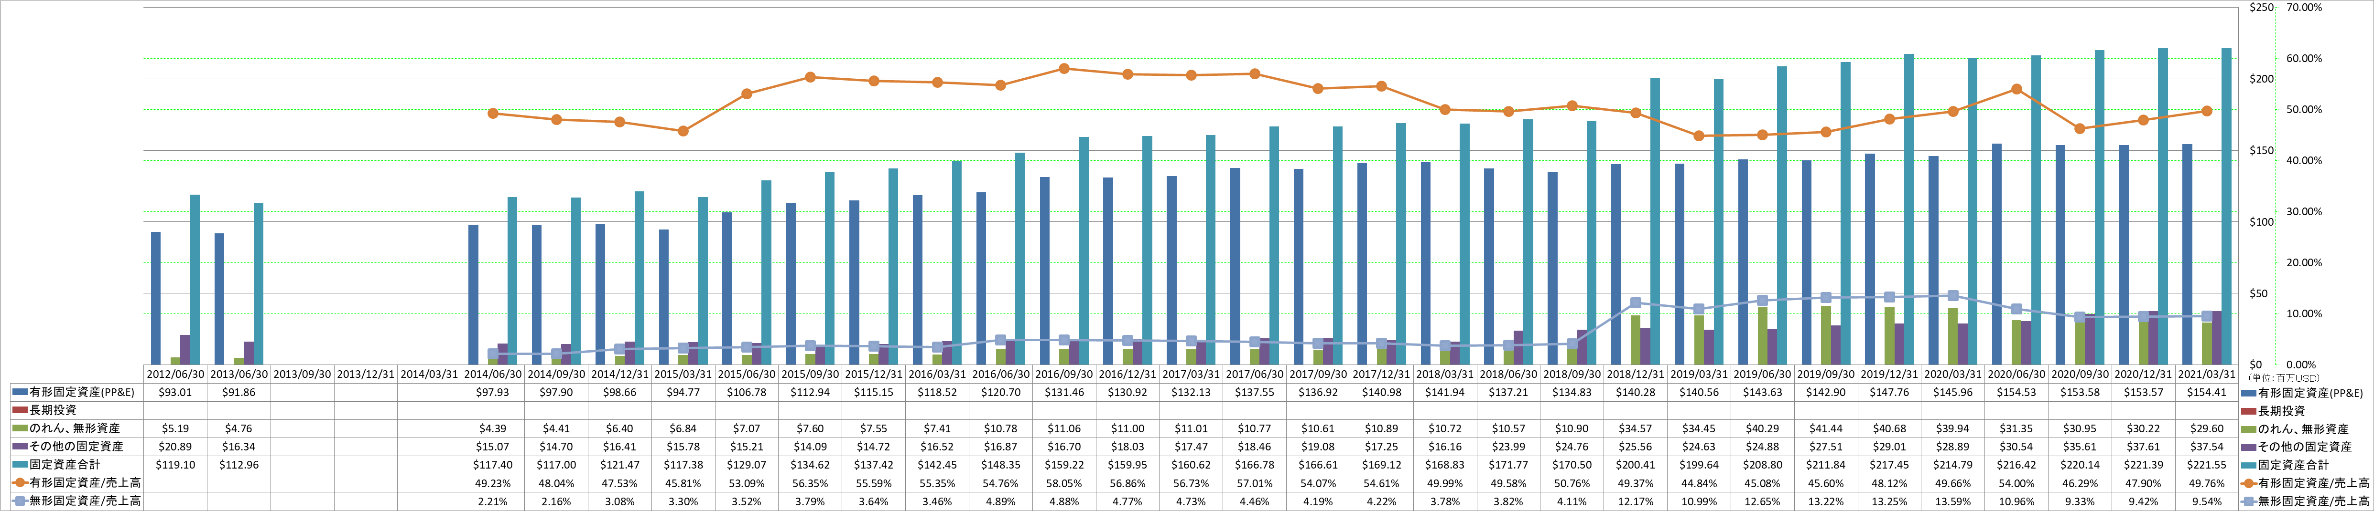This screenshot has width=2374, height=511.
Task: Click the 30.00% axis label
Action: click(x=2304, y=212)
